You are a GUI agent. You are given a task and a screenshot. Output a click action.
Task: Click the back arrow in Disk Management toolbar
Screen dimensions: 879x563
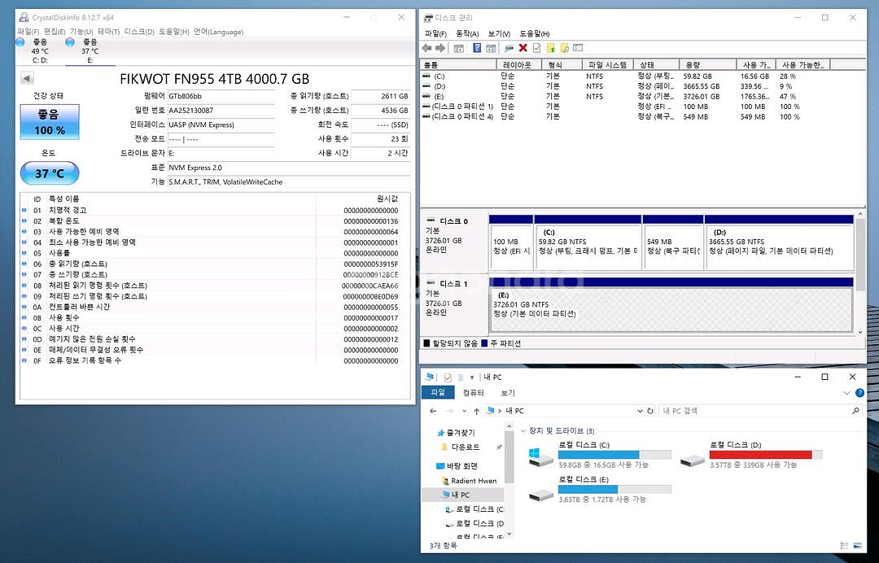(427, 48)
